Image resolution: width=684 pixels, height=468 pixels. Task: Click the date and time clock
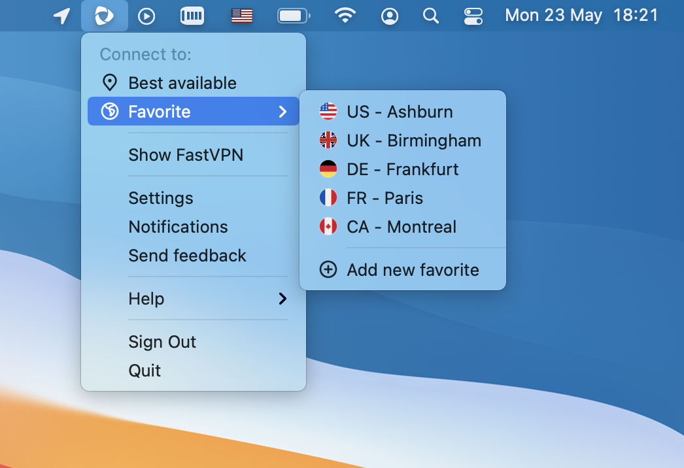581,16
